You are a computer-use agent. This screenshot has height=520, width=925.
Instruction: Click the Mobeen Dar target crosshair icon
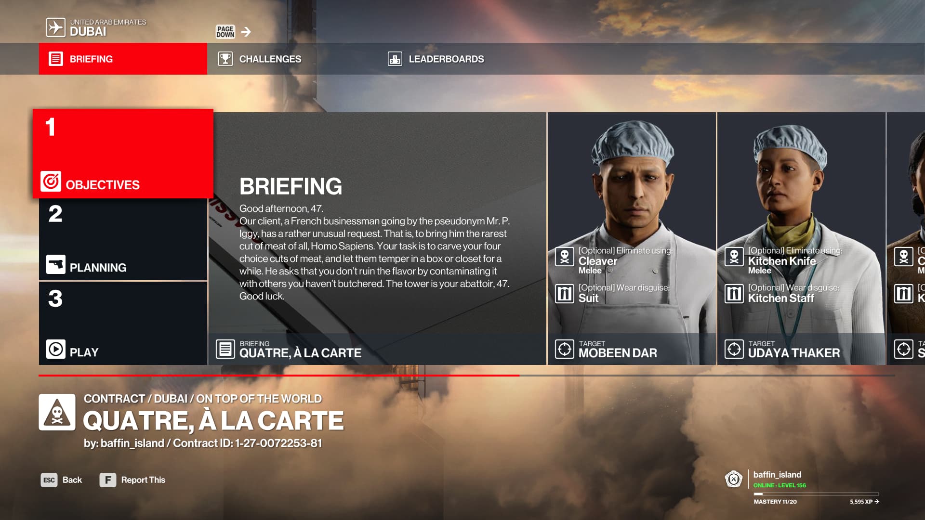[565, 349]
